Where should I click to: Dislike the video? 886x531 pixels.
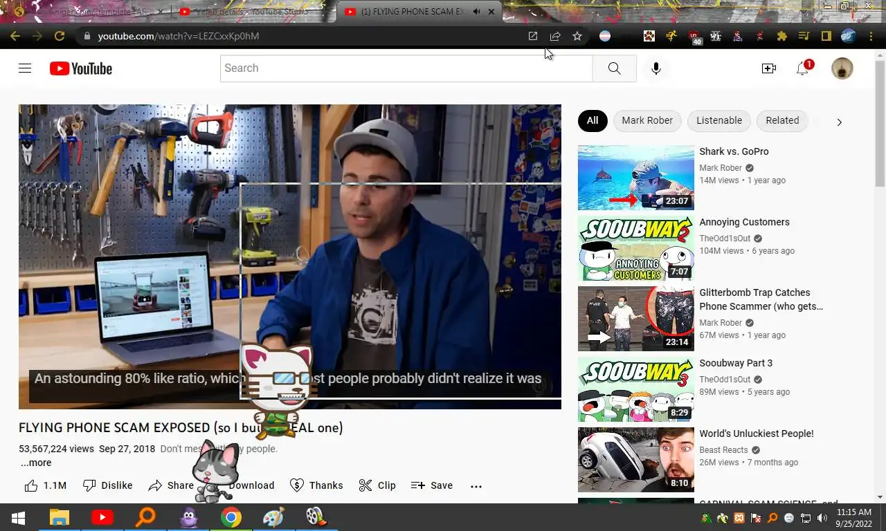tap(107, 485)
